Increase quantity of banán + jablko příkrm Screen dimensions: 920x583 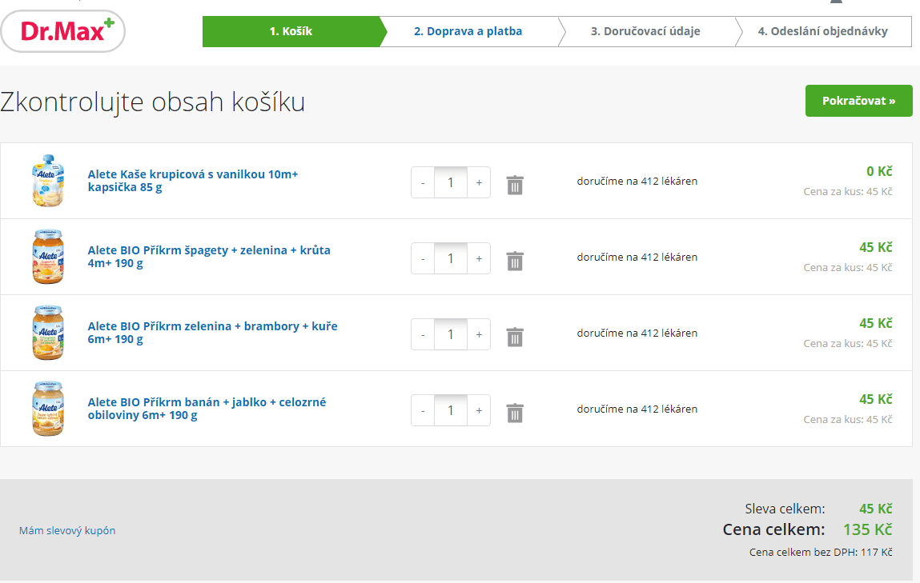click(x=479, y=411)
